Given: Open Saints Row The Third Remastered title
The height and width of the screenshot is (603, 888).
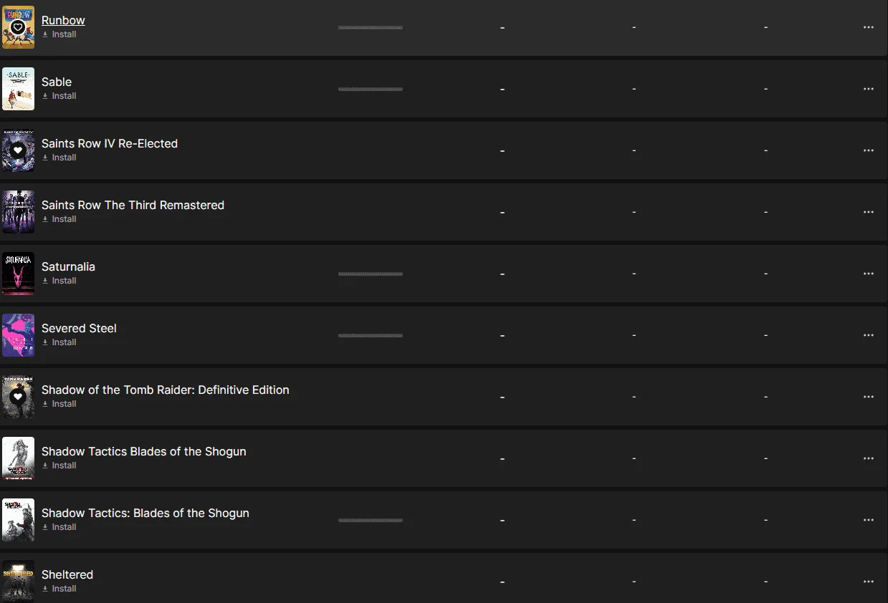Looking at the screenshot, I should (x=133, y=205).
